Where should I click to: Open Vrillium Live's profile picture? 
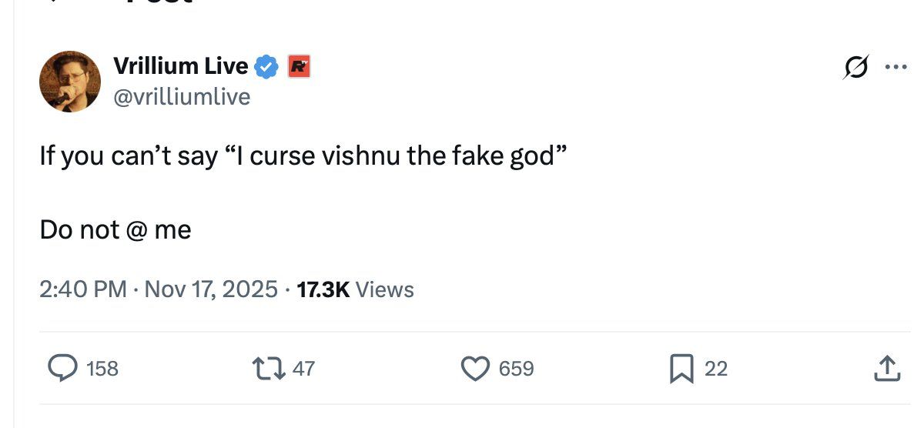pos(70,82)
